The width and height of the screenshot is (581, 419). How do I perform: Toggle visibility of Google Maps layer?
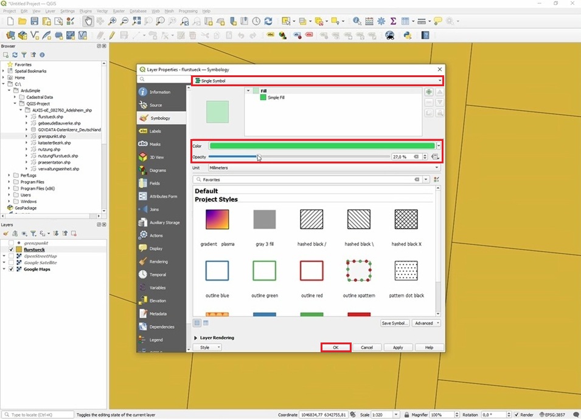(12, 269)
